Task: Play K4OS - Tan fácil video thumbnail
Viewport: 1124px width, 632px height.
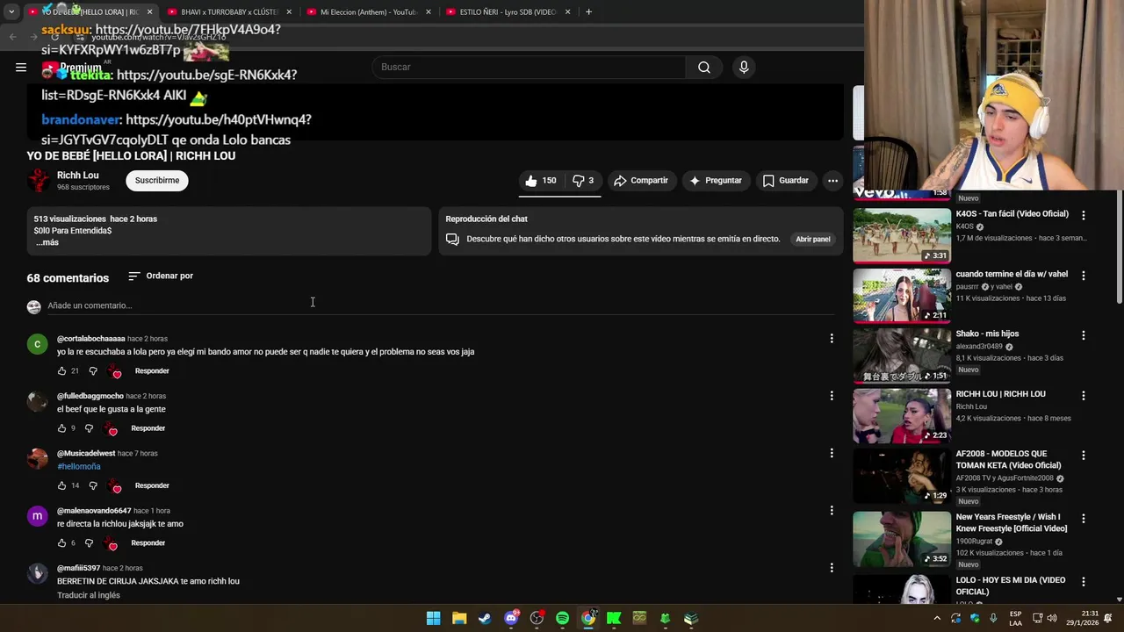Action: 902,235
